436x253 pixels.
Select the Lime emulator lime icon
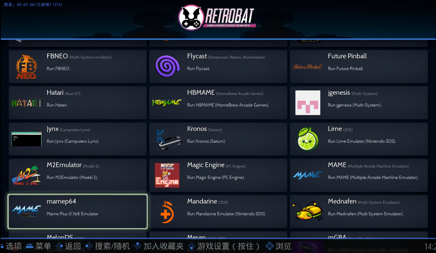pos(308,139)
